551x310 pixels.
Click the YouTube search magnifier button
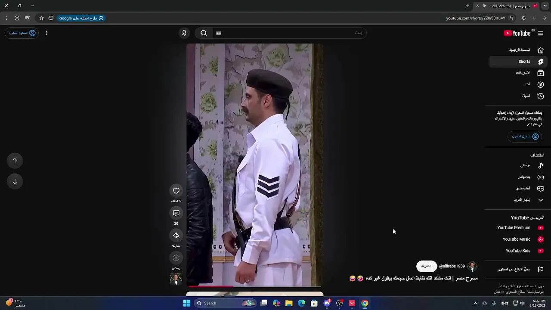pos(204,33)
